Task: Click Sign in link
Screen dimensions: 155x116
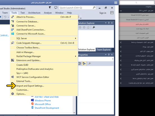Action: pyautogui.click(x=103, y=13)
